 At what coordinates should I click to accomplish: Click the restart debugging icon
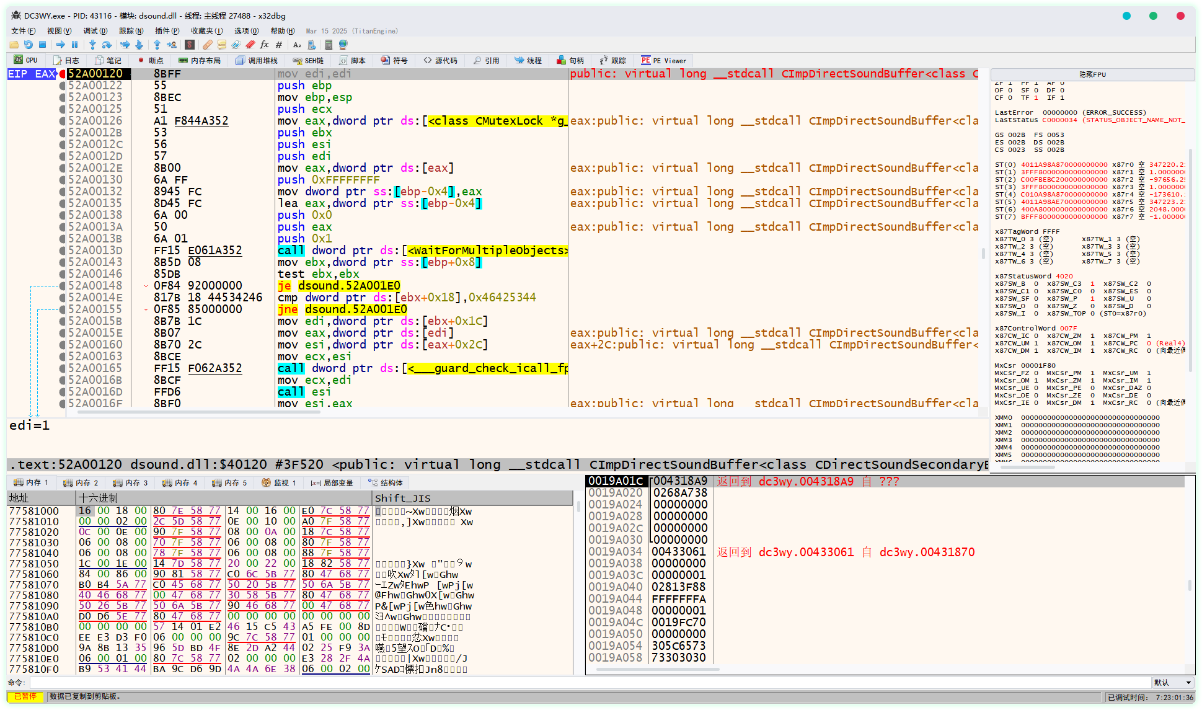pyautogui.click(x=29, y=45)
